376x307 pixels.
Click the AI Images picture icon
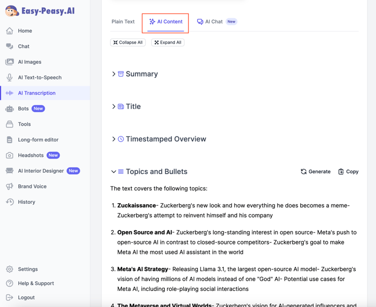pyautogui.click(x=9, y=62)
